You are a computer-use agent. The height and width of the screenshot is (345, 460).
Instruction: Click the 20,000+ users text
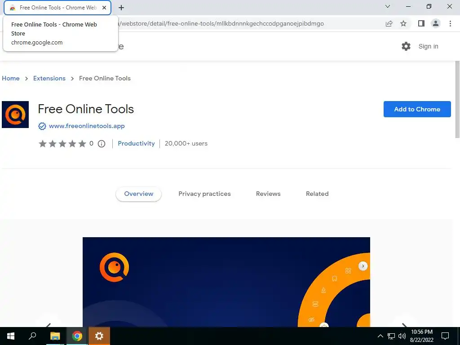[x=186, y=143]
